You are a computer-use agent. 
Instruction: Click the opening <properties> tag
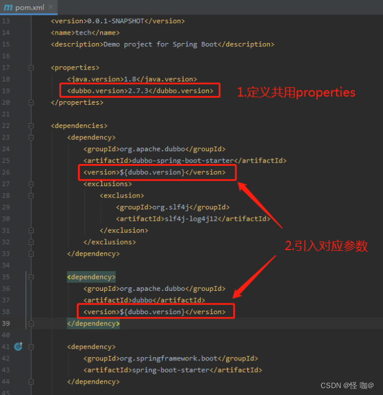[x=75, y=67]
